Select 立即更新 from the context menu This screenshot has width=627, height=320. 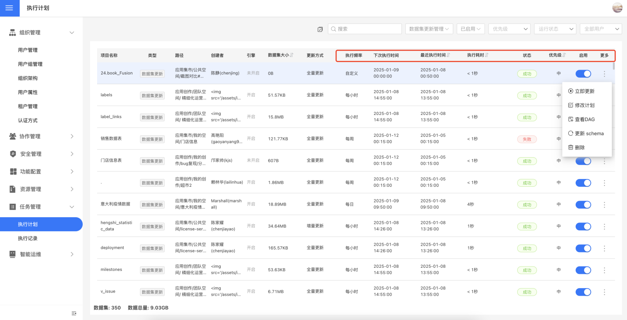click(x=584, y=91)
